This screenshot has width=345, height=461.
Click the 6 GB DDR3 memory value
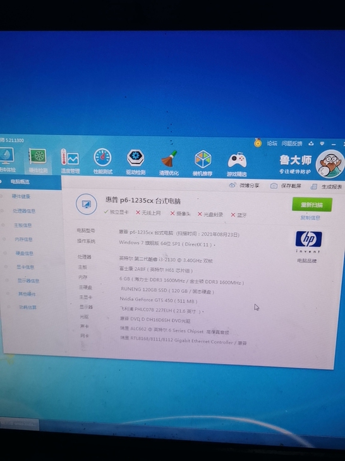181,281
